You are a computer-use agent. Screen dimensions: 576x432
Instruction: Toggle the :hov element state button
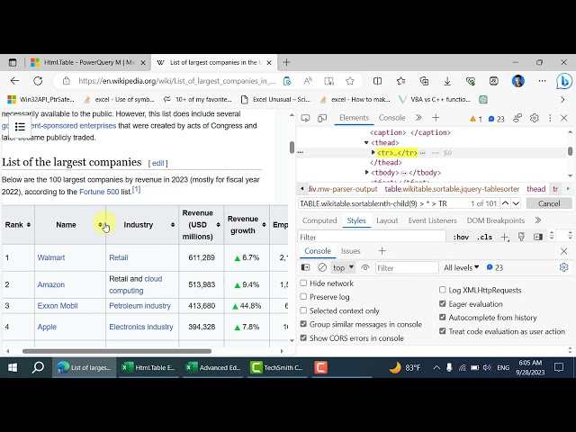[461, 237]
